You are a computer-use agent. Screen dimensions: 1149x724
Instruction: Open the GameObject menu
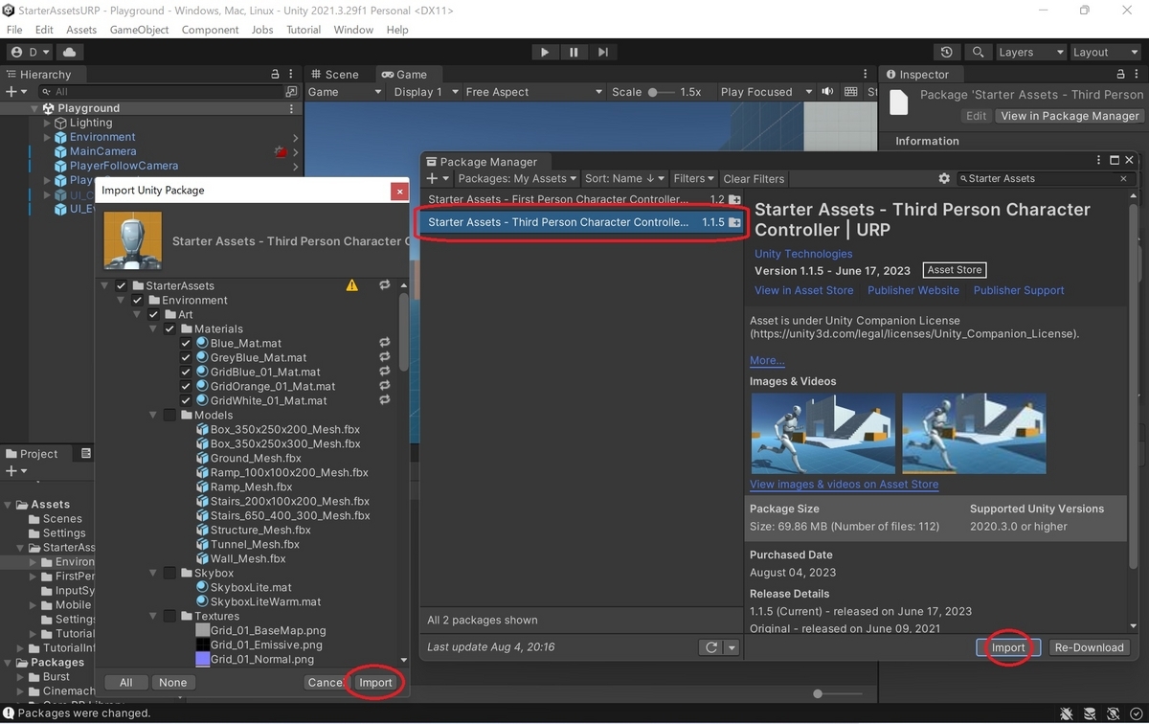(x=139, y=30)
